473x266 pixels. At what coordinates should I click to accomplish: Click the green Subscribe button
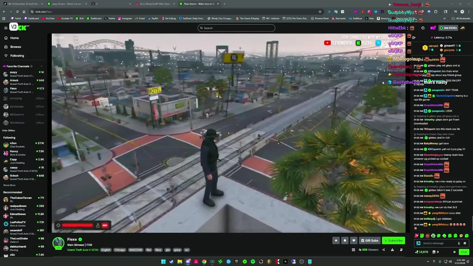(x=393, y=241)
